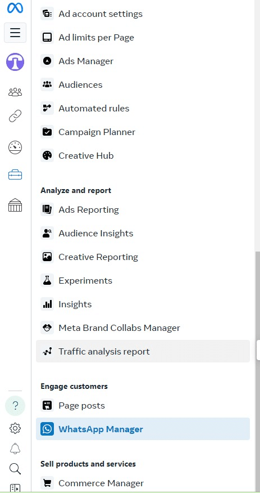260x493 pixels.
Task: Click the Ad account settings icon
Action: 47,14
